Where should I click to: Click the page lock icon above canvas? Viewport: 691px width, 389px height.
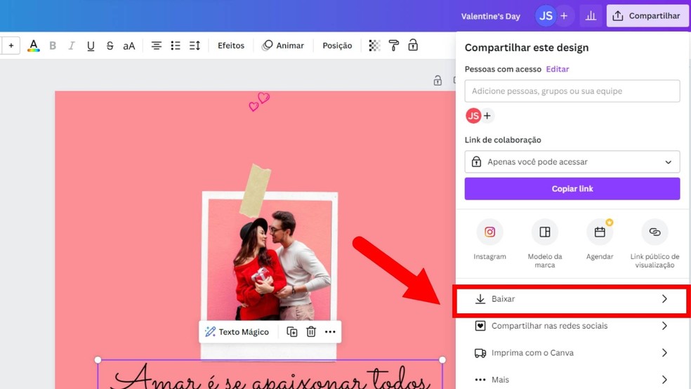tap(437, 80)
